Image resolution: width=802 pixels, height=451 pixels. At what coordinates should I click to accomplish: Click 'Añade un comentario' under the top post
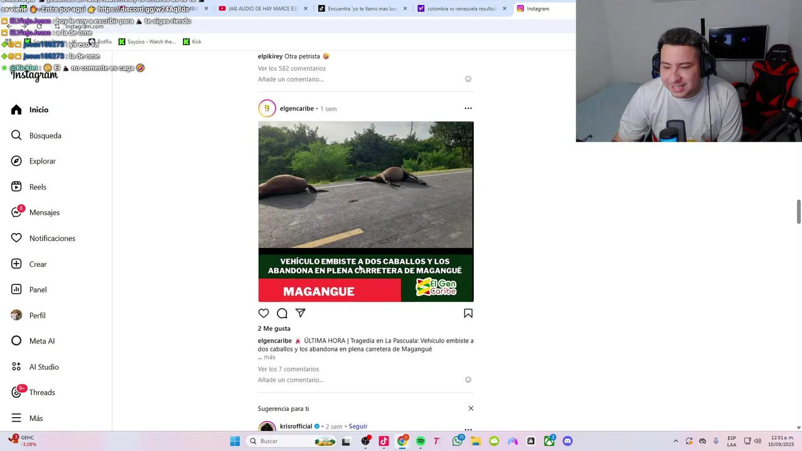coord(291,79)
